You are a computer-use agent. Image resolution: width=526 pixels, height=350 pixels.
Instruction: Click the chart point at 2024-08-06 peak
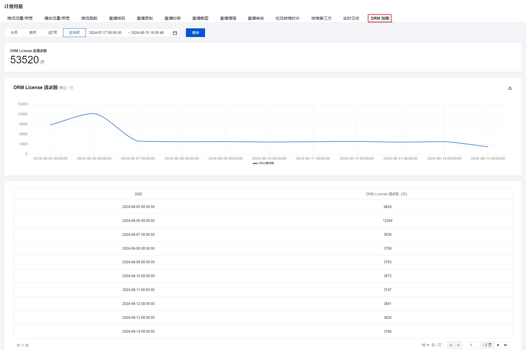[x=94, y=113]
